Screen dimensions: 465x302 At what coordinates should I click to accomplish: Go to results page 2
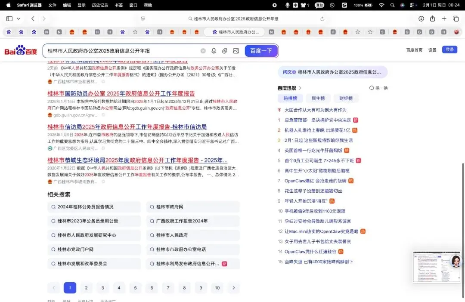click(86, 288)
